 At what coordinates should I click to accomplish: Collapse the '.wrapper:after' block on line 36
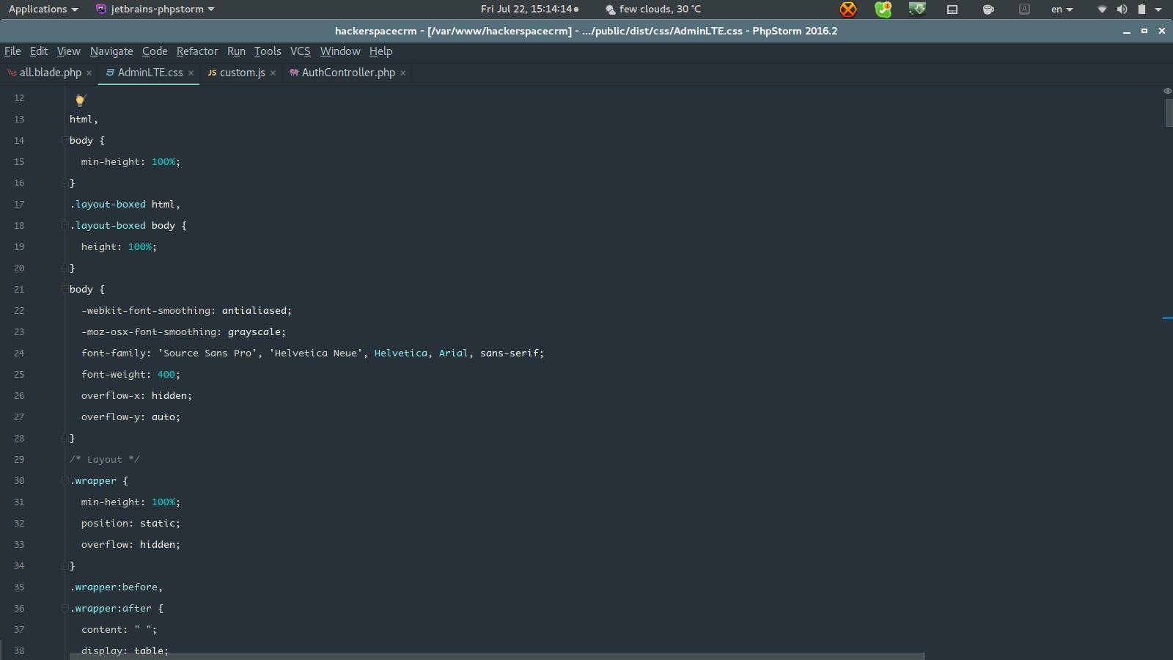[64, 607]
